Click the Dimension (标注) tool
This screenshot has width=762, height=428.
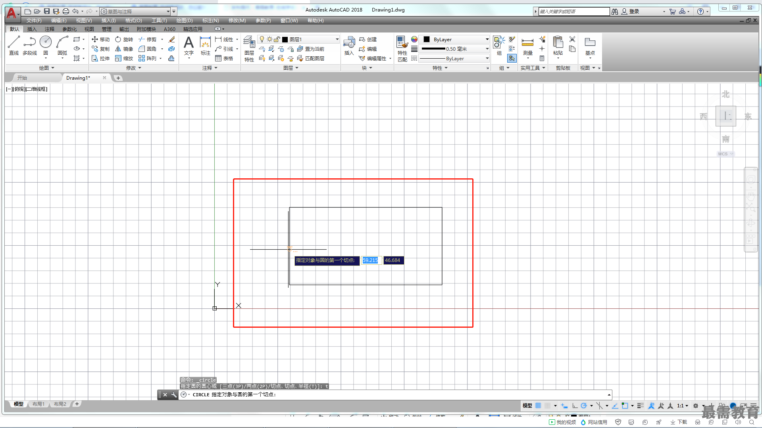(205, 46)
